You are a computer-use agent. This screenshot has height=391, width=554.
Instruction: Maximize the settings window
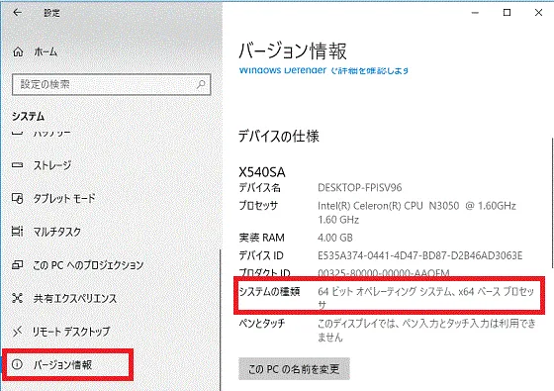pos(507,13)
